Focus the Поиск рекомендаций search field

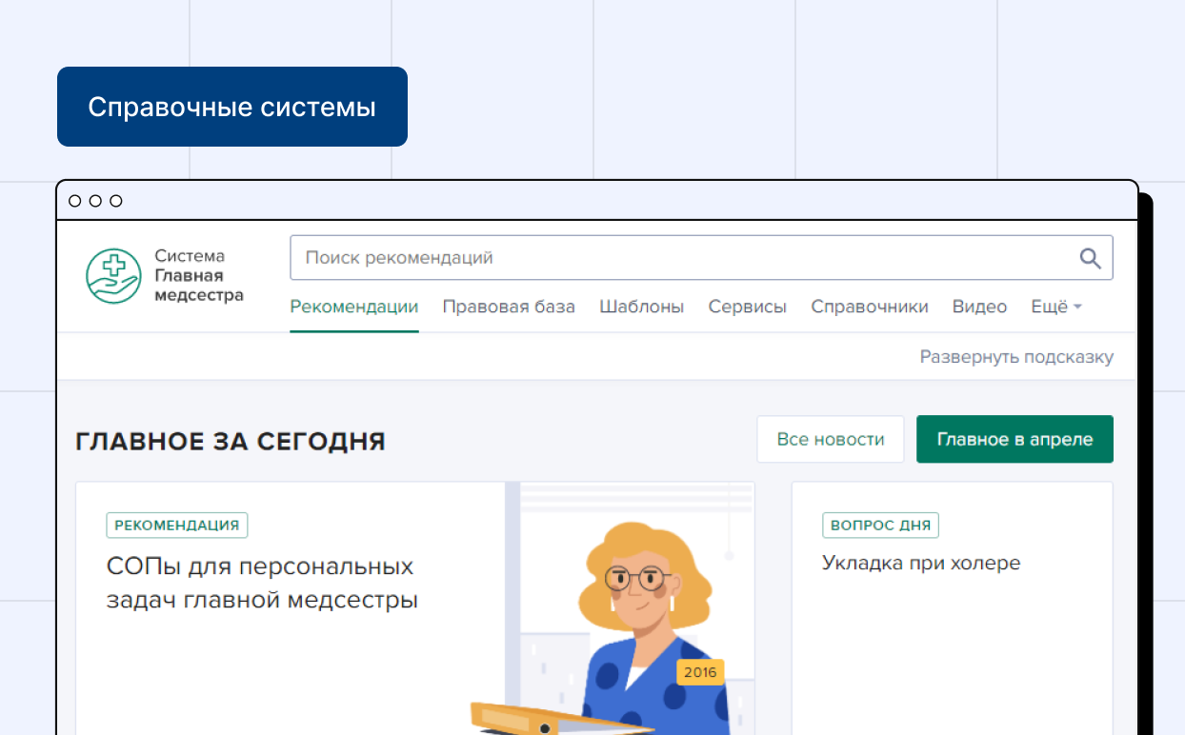[x=701, y=258]
